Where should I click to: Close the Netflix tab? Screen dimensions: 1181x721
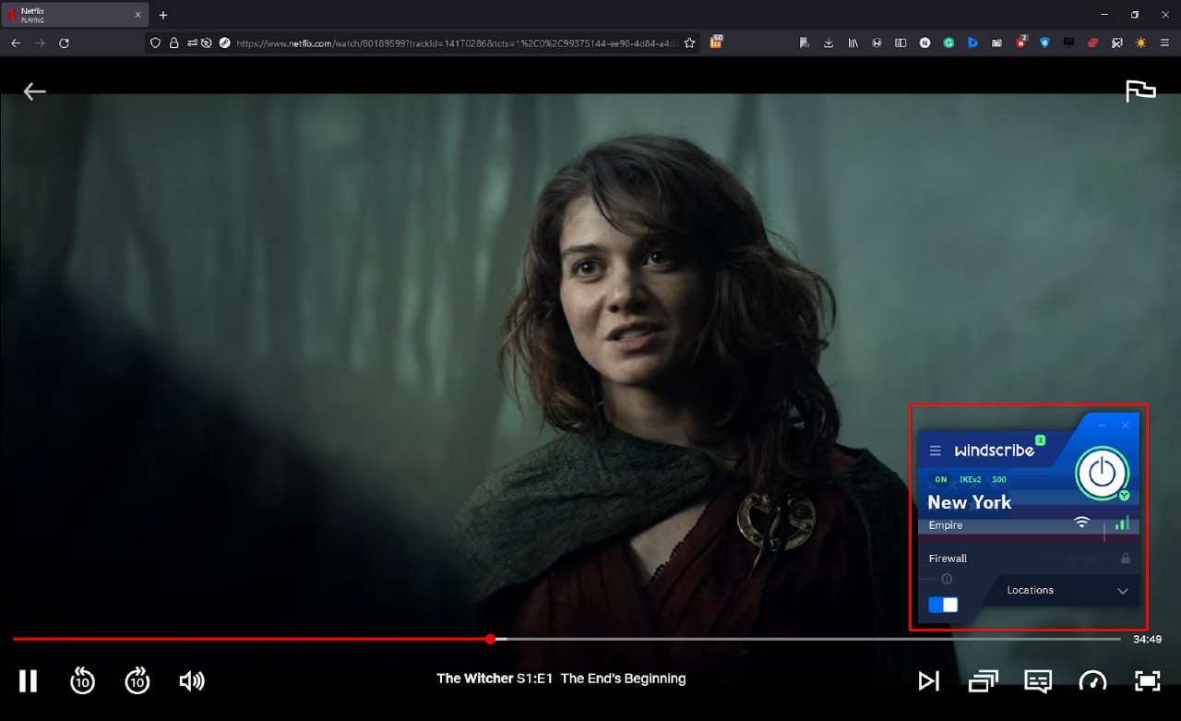click(138, 15)
